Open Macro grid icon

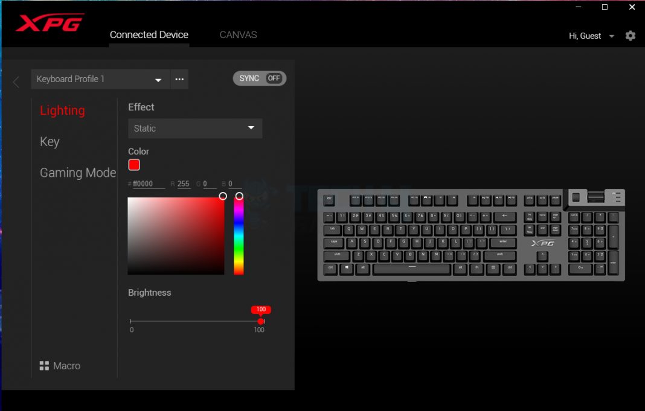pos(44,366)
